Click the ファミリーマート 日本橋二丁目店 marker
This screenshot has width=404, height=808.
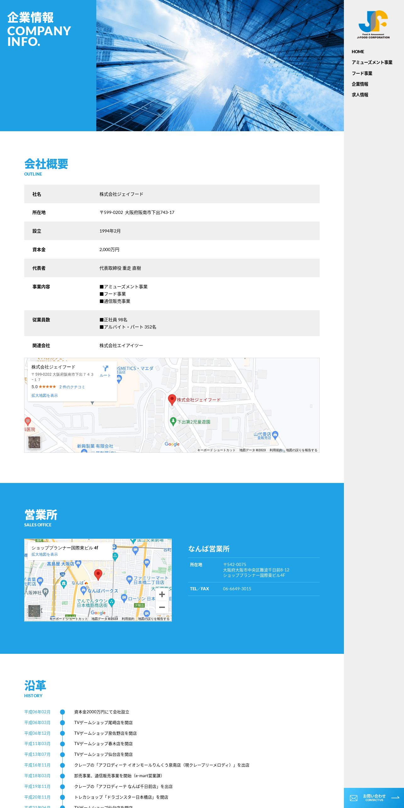pos(129,580)
